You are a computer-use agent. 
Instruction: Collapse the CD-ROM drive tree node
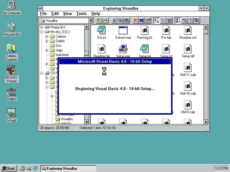41,73
